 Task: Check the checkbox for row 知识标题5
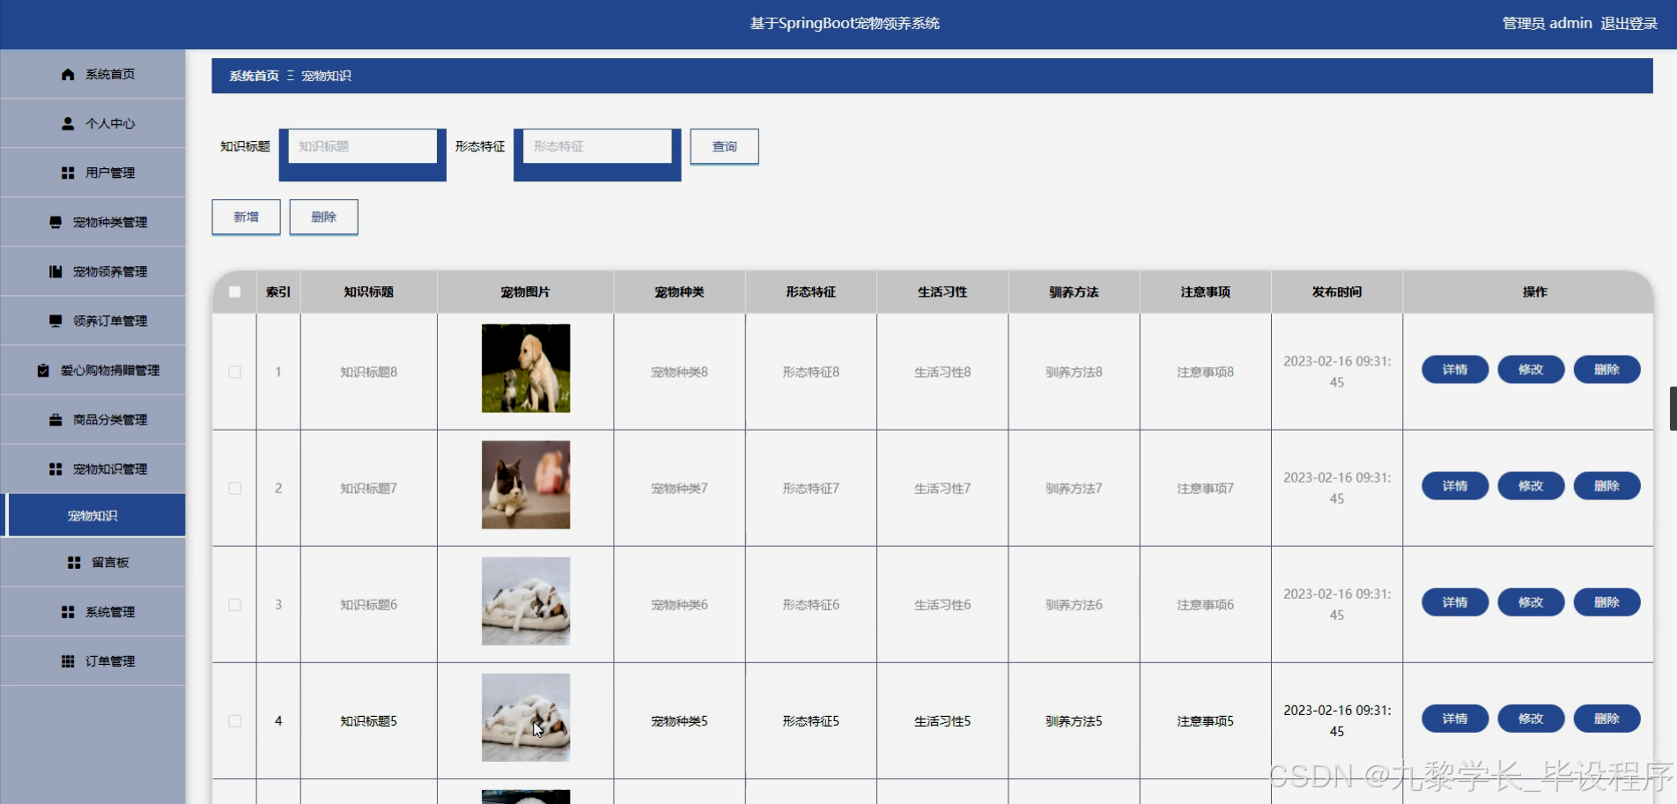pyautogui.click(x=234, y=720)
